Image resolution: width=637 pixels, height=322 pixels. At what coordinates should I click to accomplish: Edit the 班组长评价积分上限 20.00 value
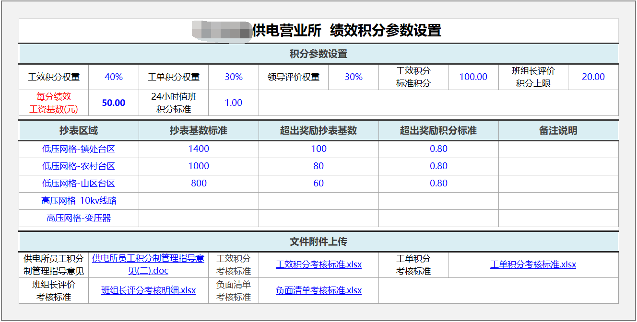tap(593, 77)
